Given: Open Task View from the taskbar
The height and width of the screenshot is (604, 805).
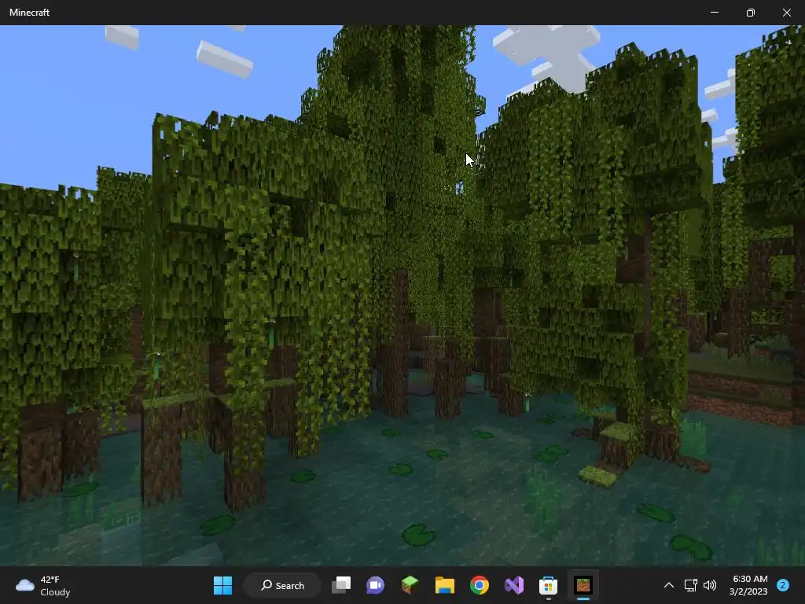Looking at the screenshot, I should (341, 585).
